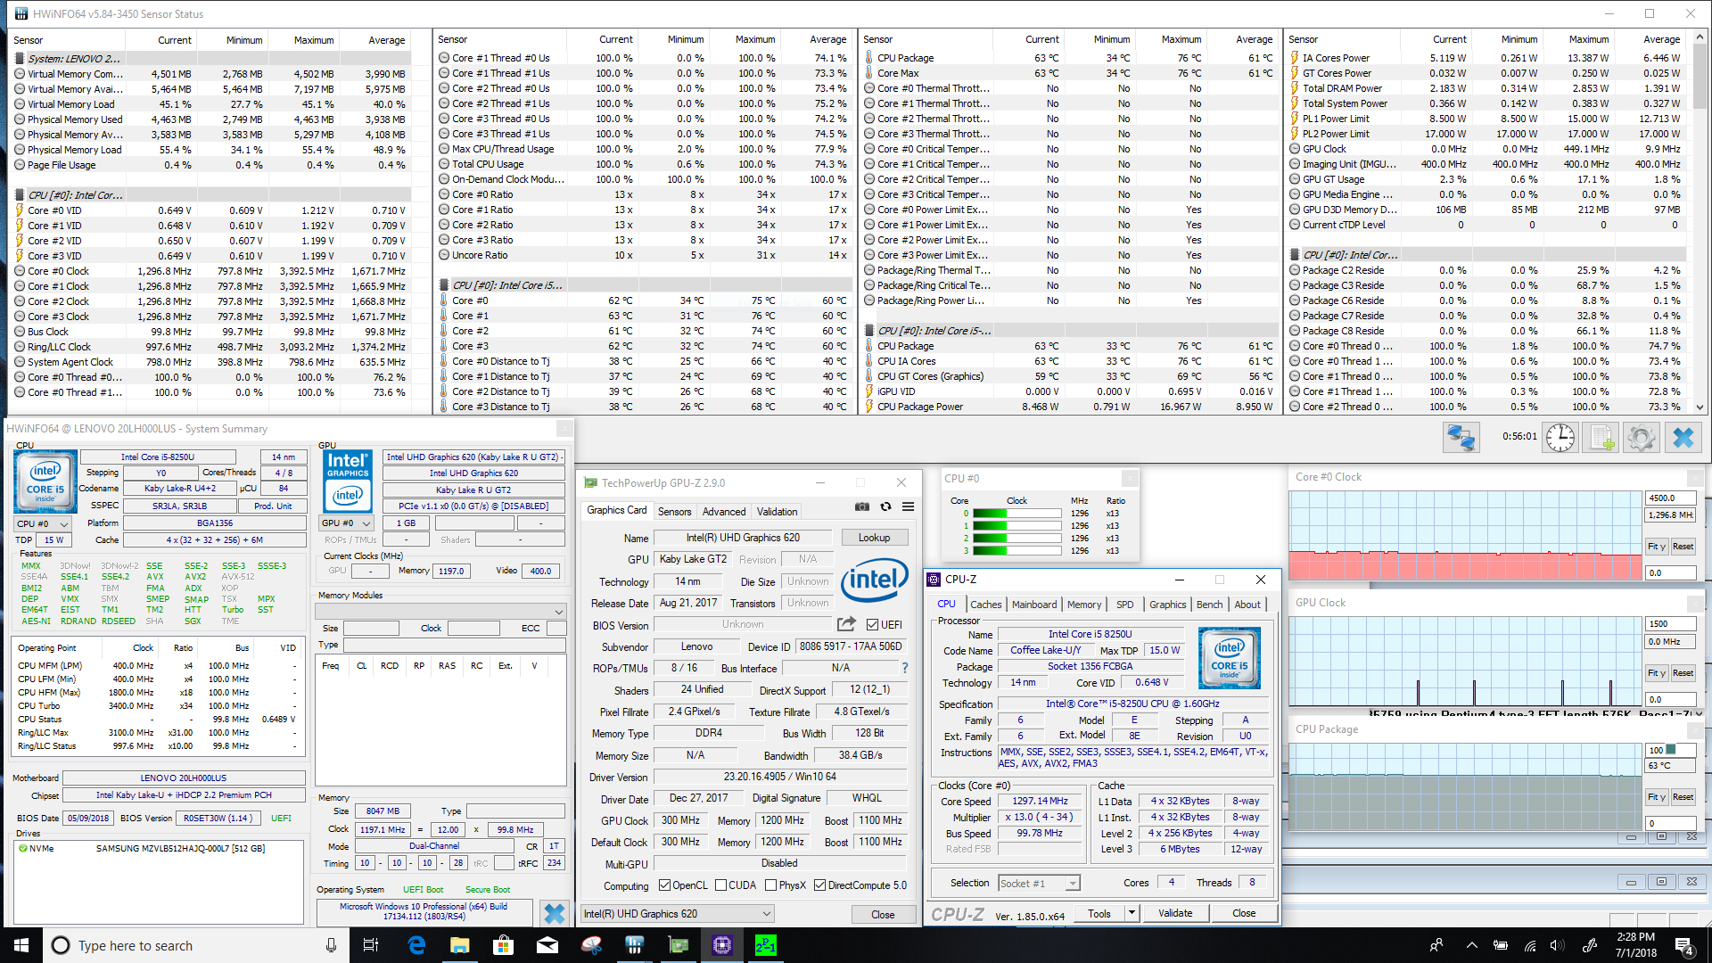Open the GPU-Z Intel UHD Graphics 620 device dropdown

tap(677, 914)
